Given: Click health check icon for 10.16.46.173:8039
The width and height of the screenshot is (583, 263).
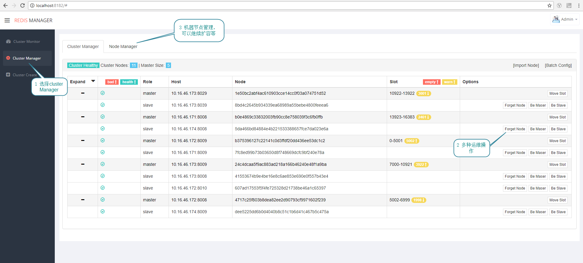Looking at the screenshot, I should click(x=103, y=105).
